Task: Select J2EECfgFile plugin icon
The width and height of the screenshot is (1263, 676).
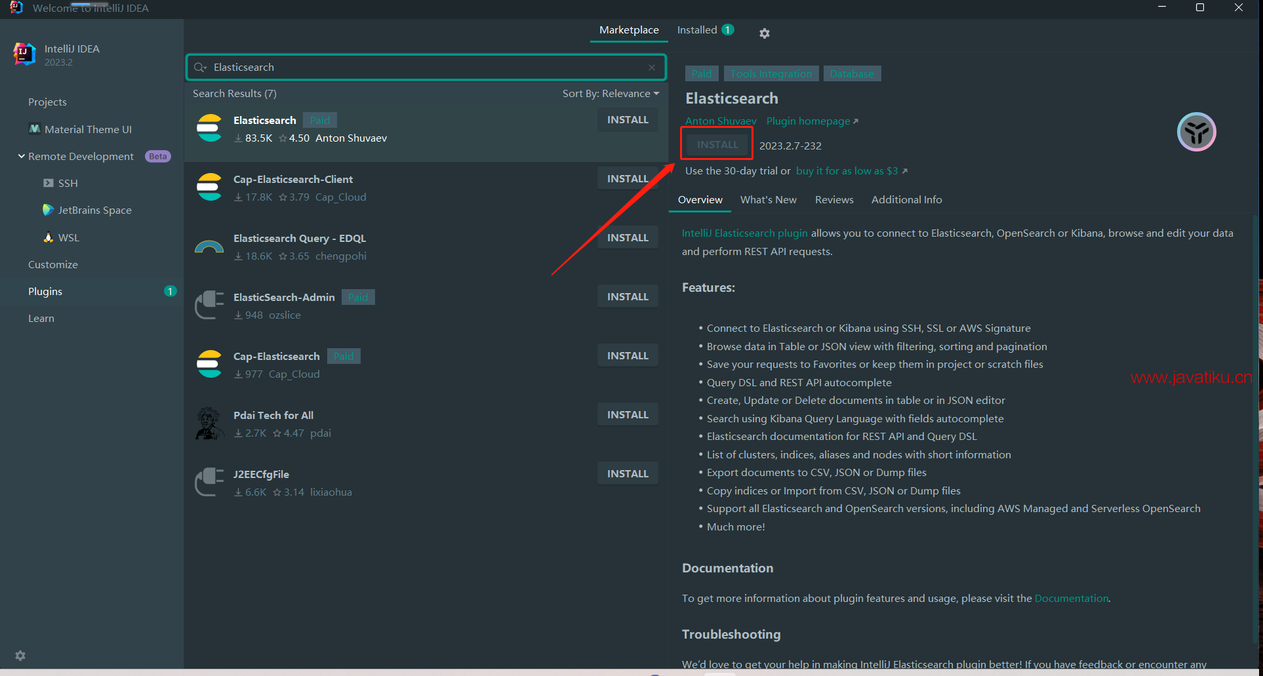Action: [x=210, y=482]
